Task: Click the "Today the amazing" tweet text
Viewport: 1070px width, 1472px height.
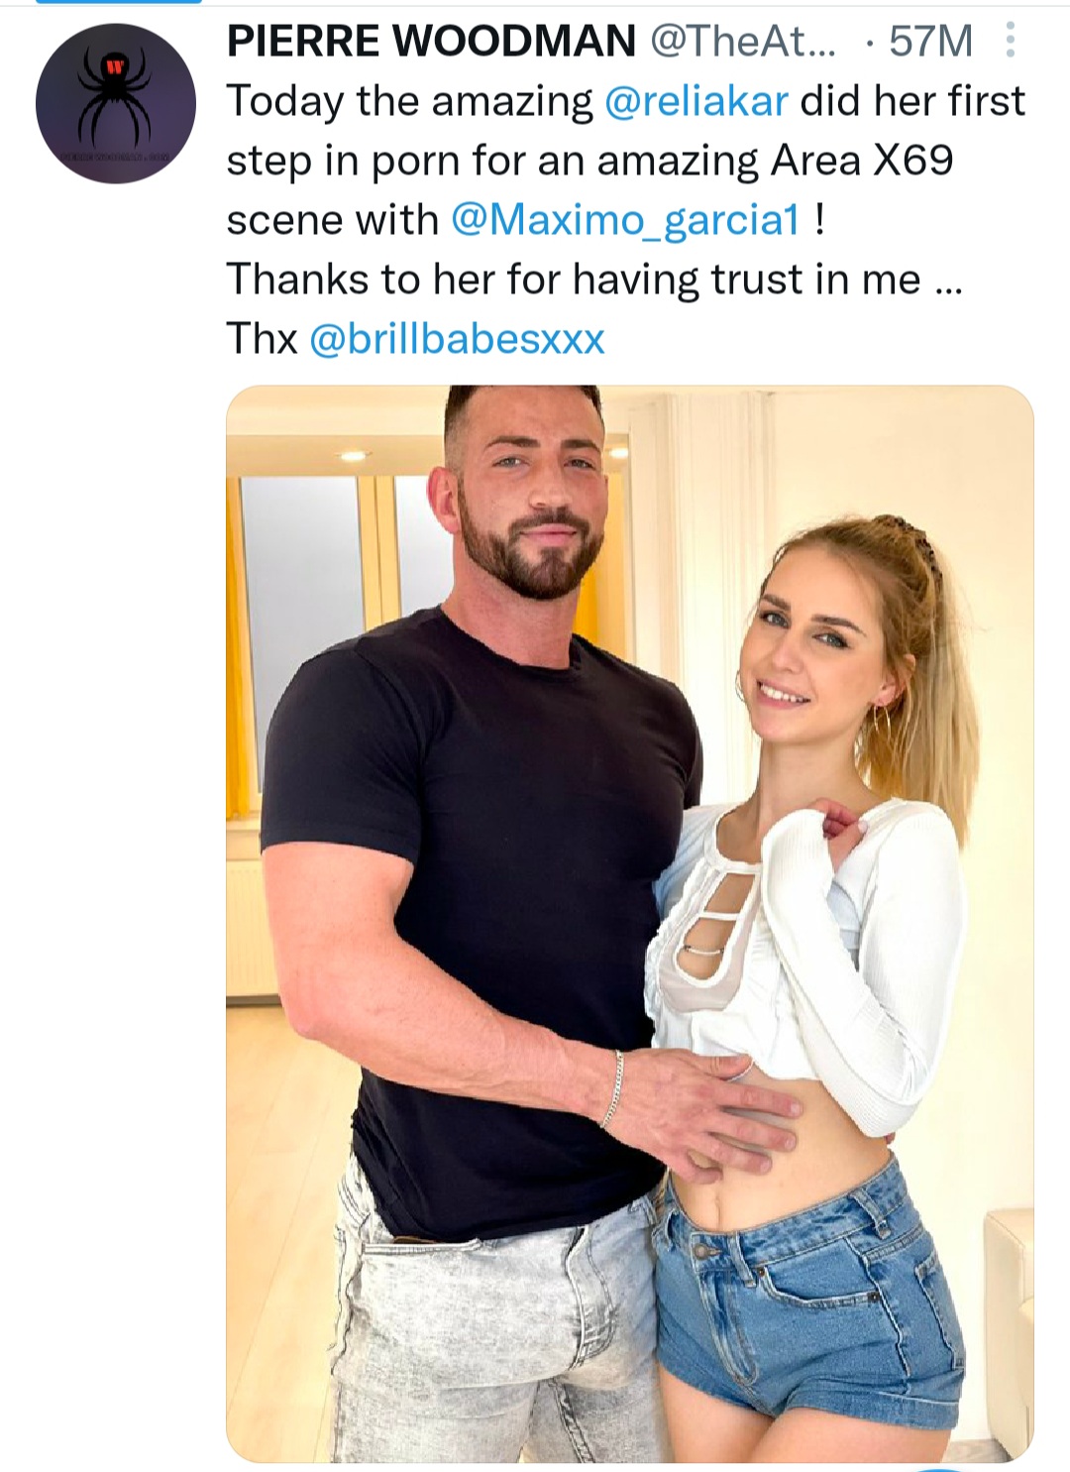Action: [x=409, y=101]
